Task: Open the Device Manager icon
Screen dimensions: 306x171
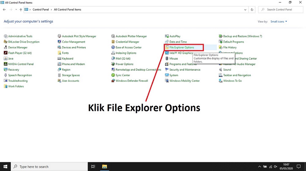Action: pos(6,47)
